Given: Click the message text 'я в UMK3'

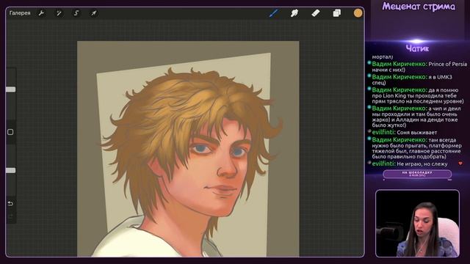Looking at the screenshot, I should [x=440, y=77].
